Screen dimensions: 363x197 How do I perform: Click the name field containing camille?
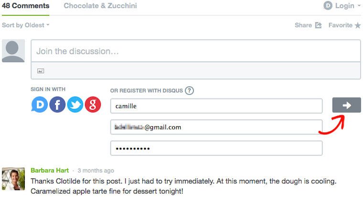216,106
